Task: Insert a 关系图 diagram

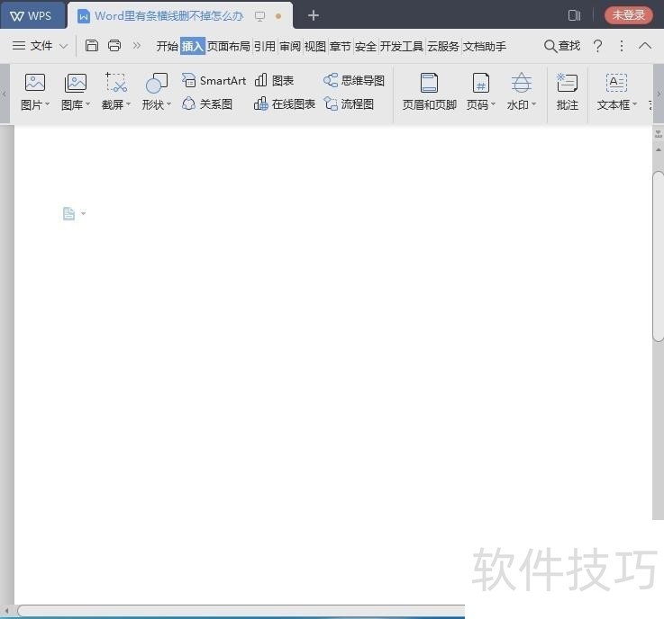Action: click(207, 104)
